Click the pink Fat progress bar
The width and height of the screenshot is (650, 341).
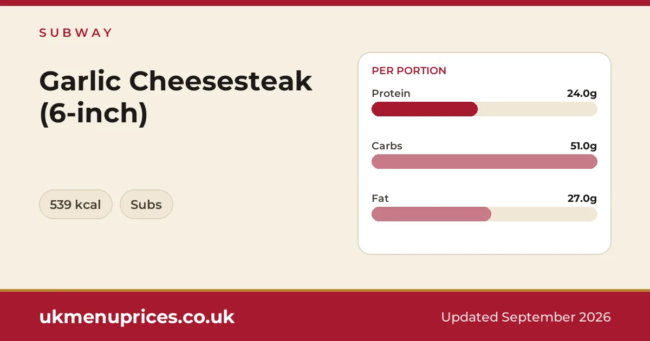(431, 214)
